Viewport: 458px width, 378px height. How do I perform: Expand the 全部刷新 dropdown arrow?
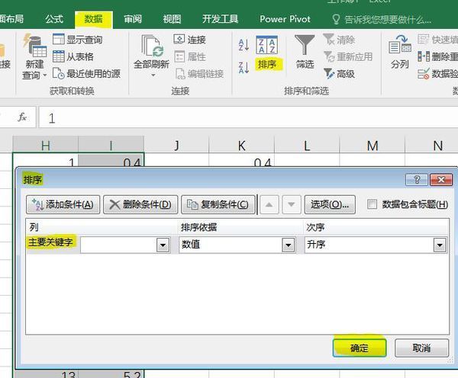coord(153,75)
